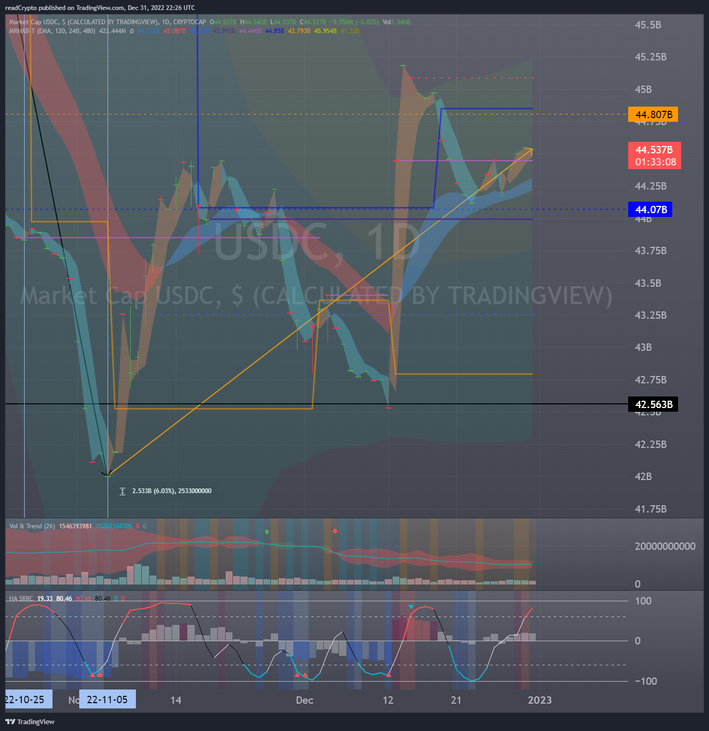Click the HA SRRC indicator label
The width and height of the screenshot is (709, 731).
(21, 599)
